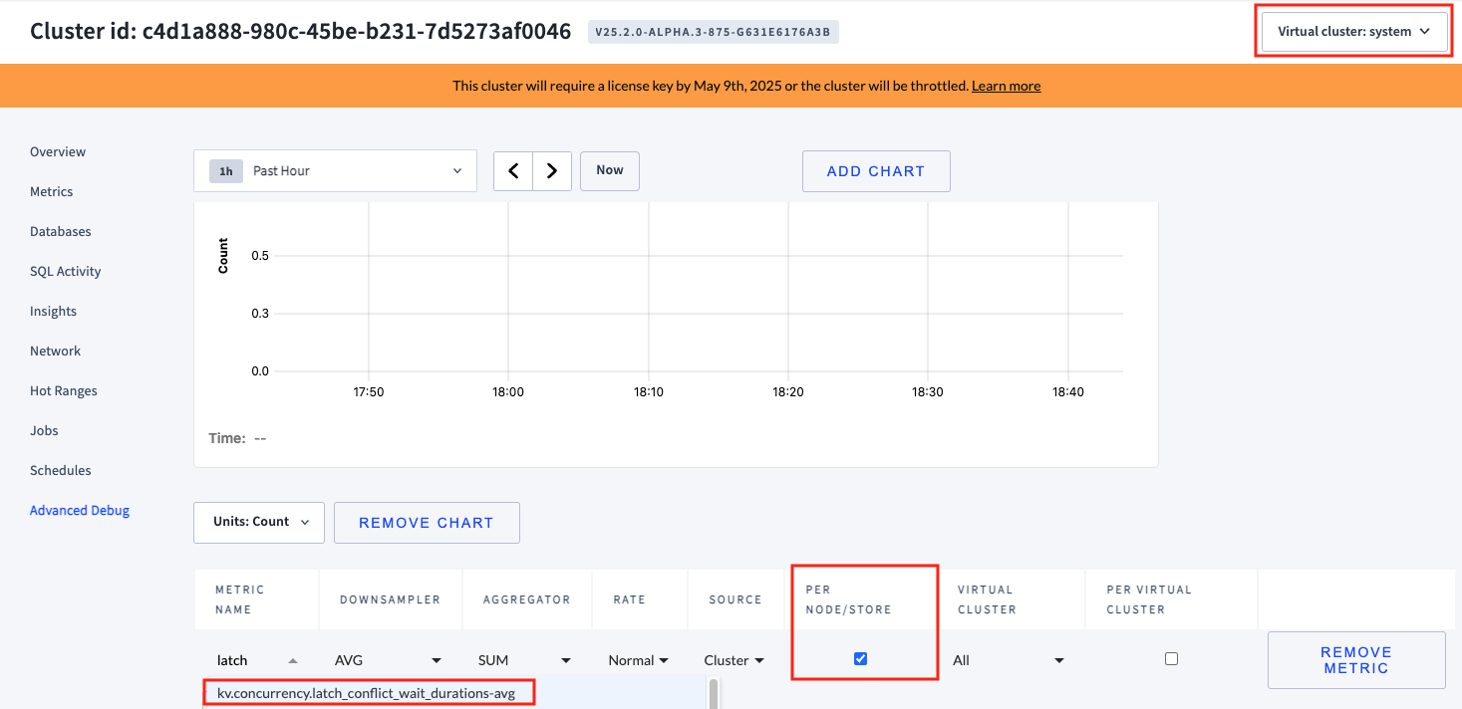Viewport: 1462px width, 709px height.
Task: Click the REMOVE METRIC button
Action: (x=1356, y=660)
